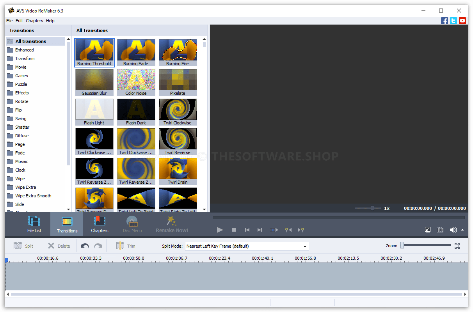Go to previous key frame
Screen dimensions: 473x312
click(x=288, y=230)
